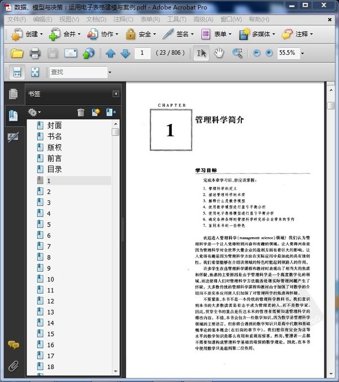Jump to chapter 5 bookmark
This screenshot has height=382, width=339.
(x=49, y=224)
